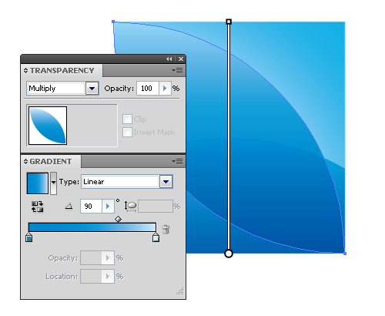Switch to the Transparency panel tab
Screen dimensions: 385x316
pos(62,70)
